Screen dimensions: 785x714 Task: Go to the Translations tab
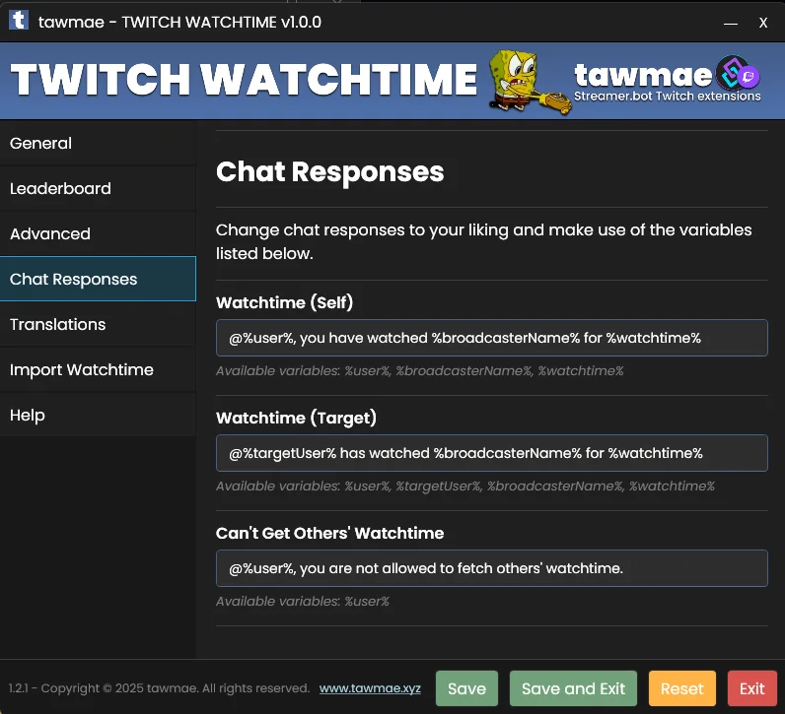(98, 324)
